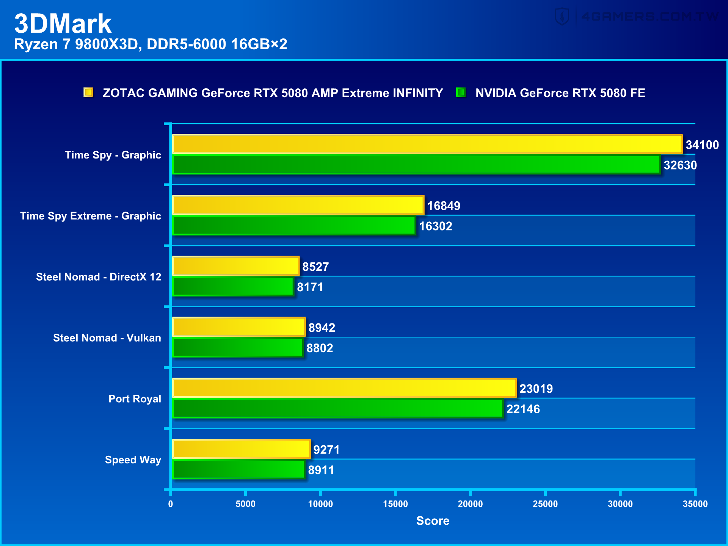Click the yellow ZOTAC legend swatch

(x=88, y=93)
